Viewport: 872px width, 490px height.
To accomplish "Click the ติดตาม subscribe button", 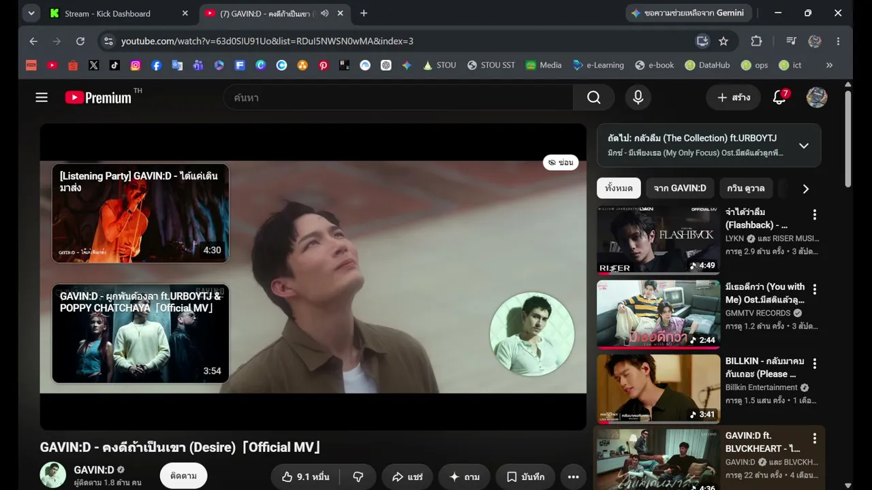I will click(x=183, y=476).
